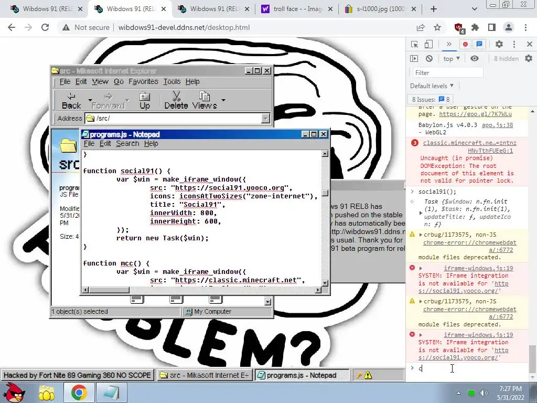Click the Views toolbar button
Viewport: 537px width, 403px height.
coord(205,100)
